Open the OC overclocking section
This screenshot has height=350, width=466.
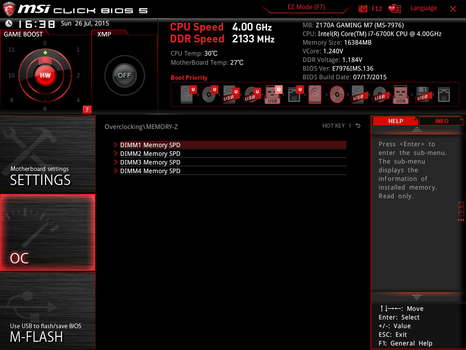pos(47,232)
